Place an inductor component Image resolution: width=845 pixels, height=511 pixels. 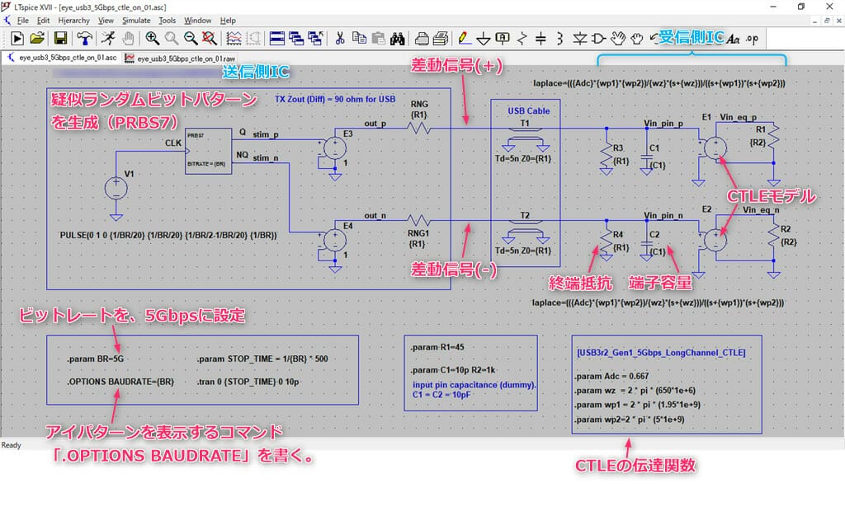click(560, 37)
